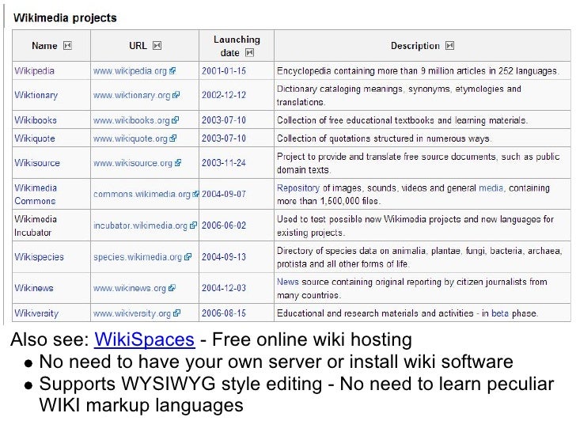This screenshot has height=432, width=576.
Task: Click external link icon beside www.wikipedia.org
Action: (x=172, y=71)
